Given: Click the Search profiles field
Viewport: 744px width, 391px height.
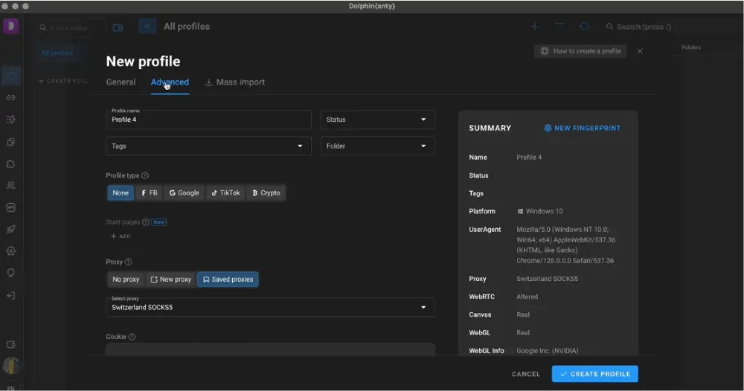Looking at the screenshot, I should [x=638, y=27].
